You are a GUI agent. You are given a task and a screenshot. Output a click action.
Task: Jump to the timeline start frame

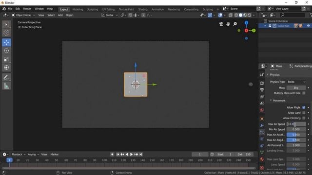click(x=118, y=155)
